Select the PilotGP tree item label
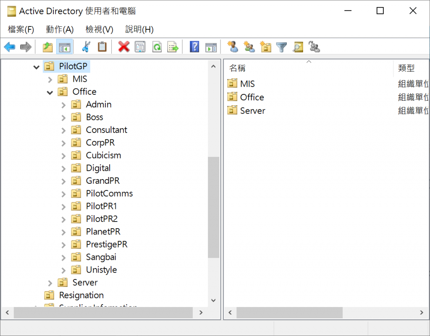Screen dimensions: 430x336 [73, 66]
